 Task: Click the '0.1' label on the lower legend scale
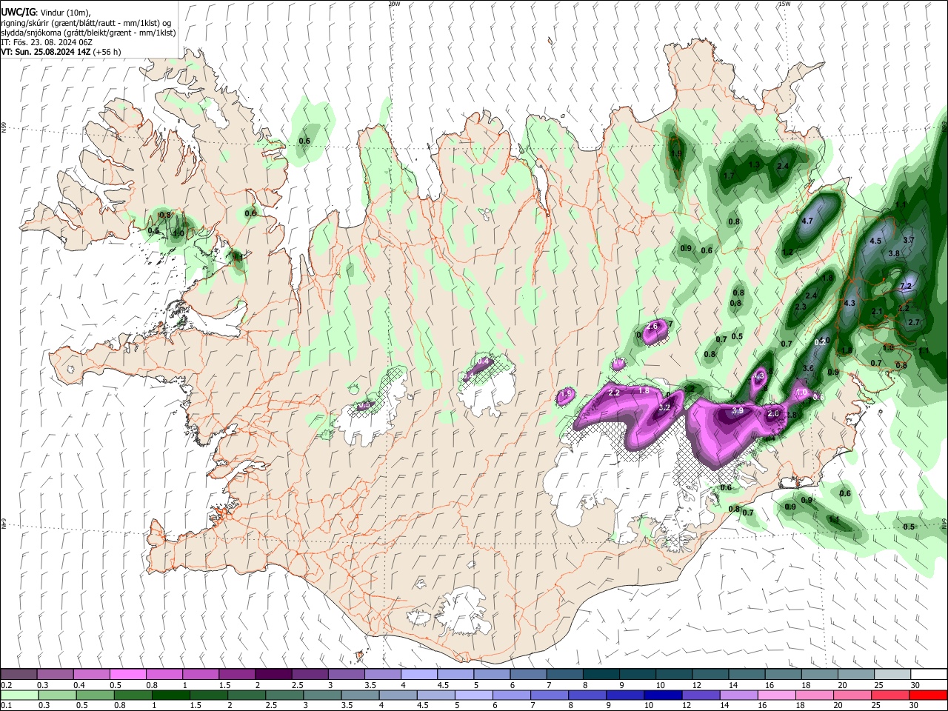[x=6, y=706]
